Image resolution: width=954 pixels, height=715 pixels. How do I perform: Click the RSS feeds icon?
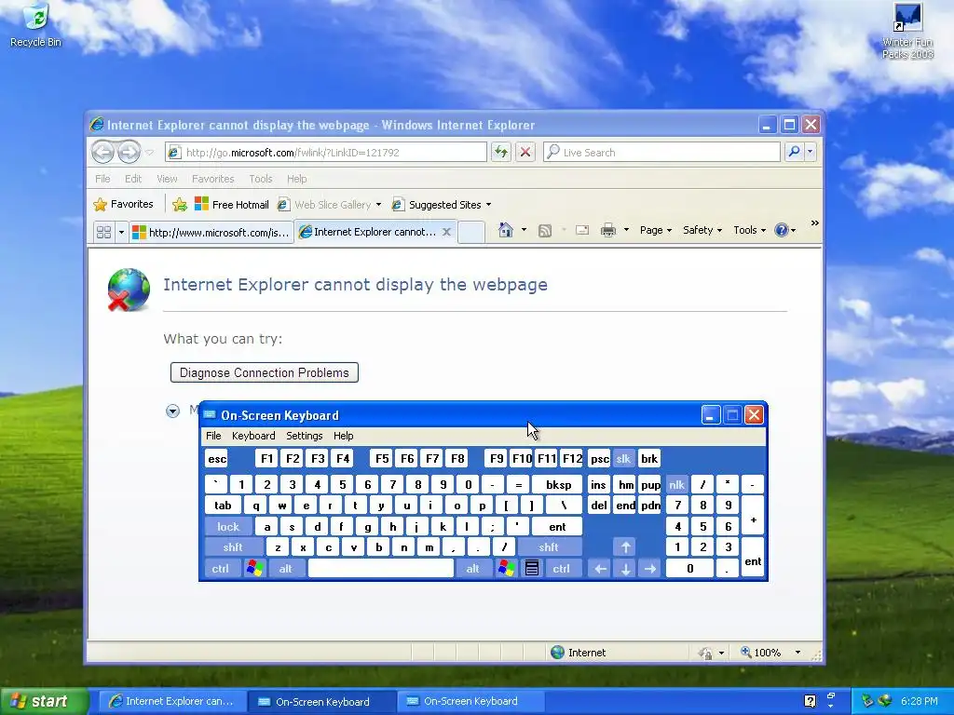[x=545, y=231]
